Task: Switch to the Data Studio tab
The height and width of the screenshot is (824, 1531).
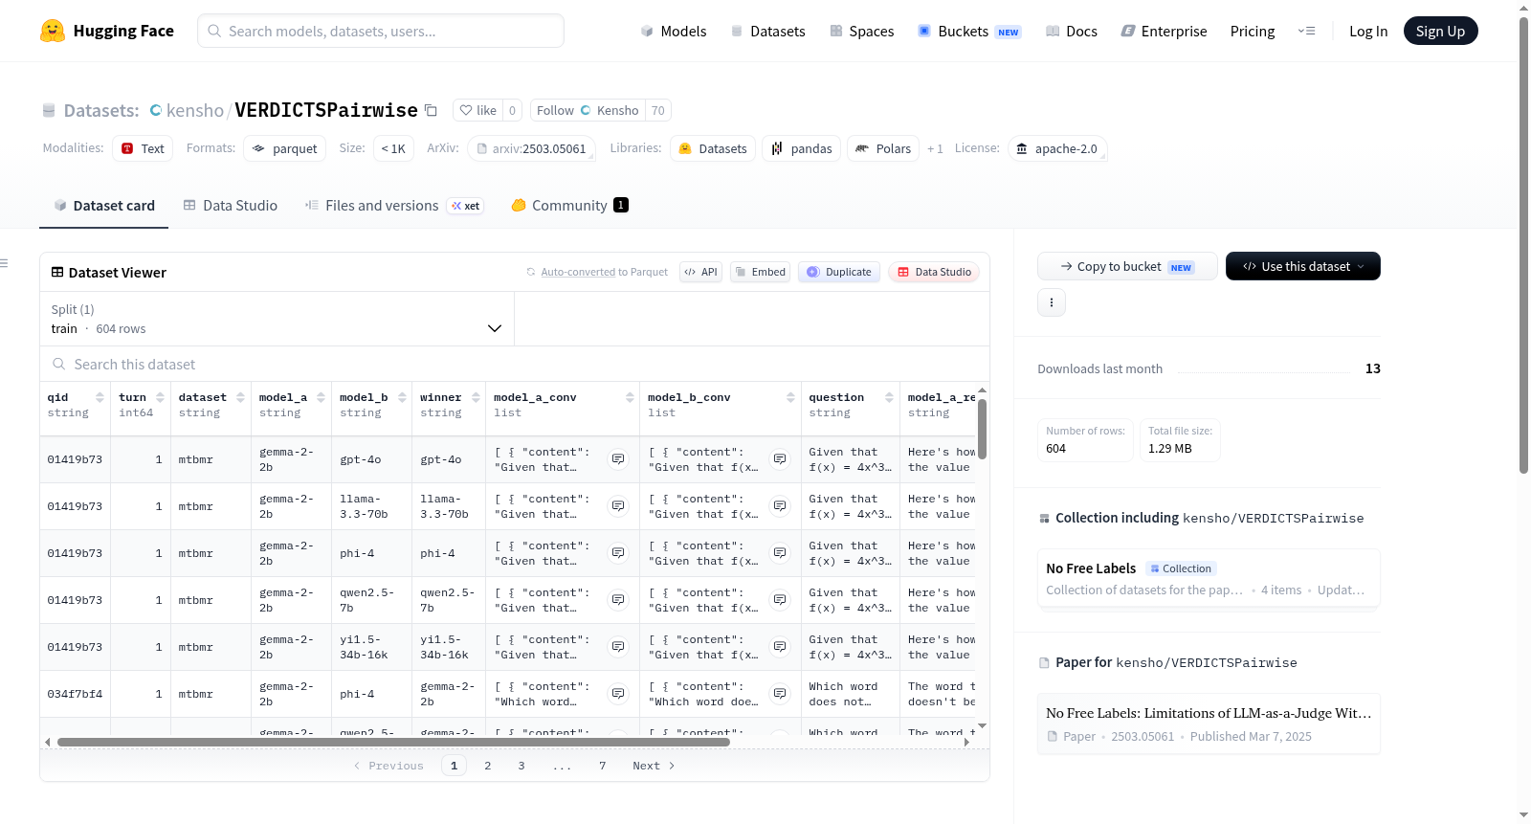Action: [x=230, y=205]
